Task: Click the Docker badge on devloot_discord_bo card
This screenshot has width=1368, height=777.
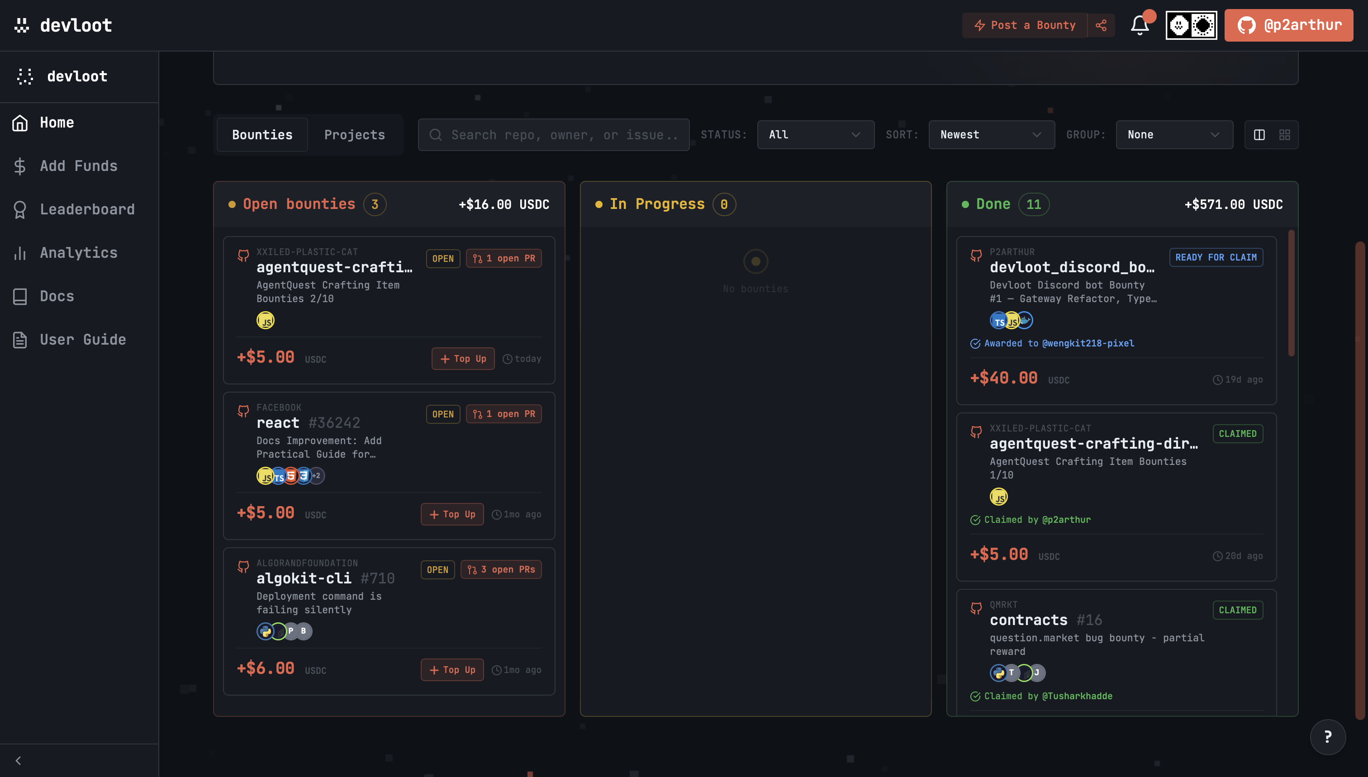Action: [1025, 321]
